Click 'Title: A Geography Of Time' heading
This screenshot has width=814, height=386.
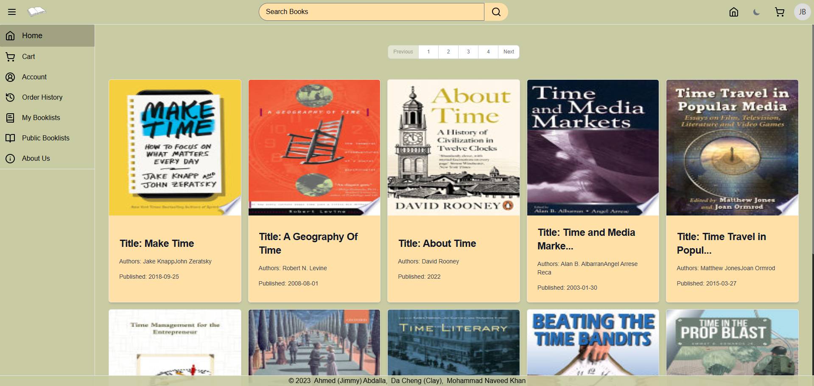tap(308, 243)
